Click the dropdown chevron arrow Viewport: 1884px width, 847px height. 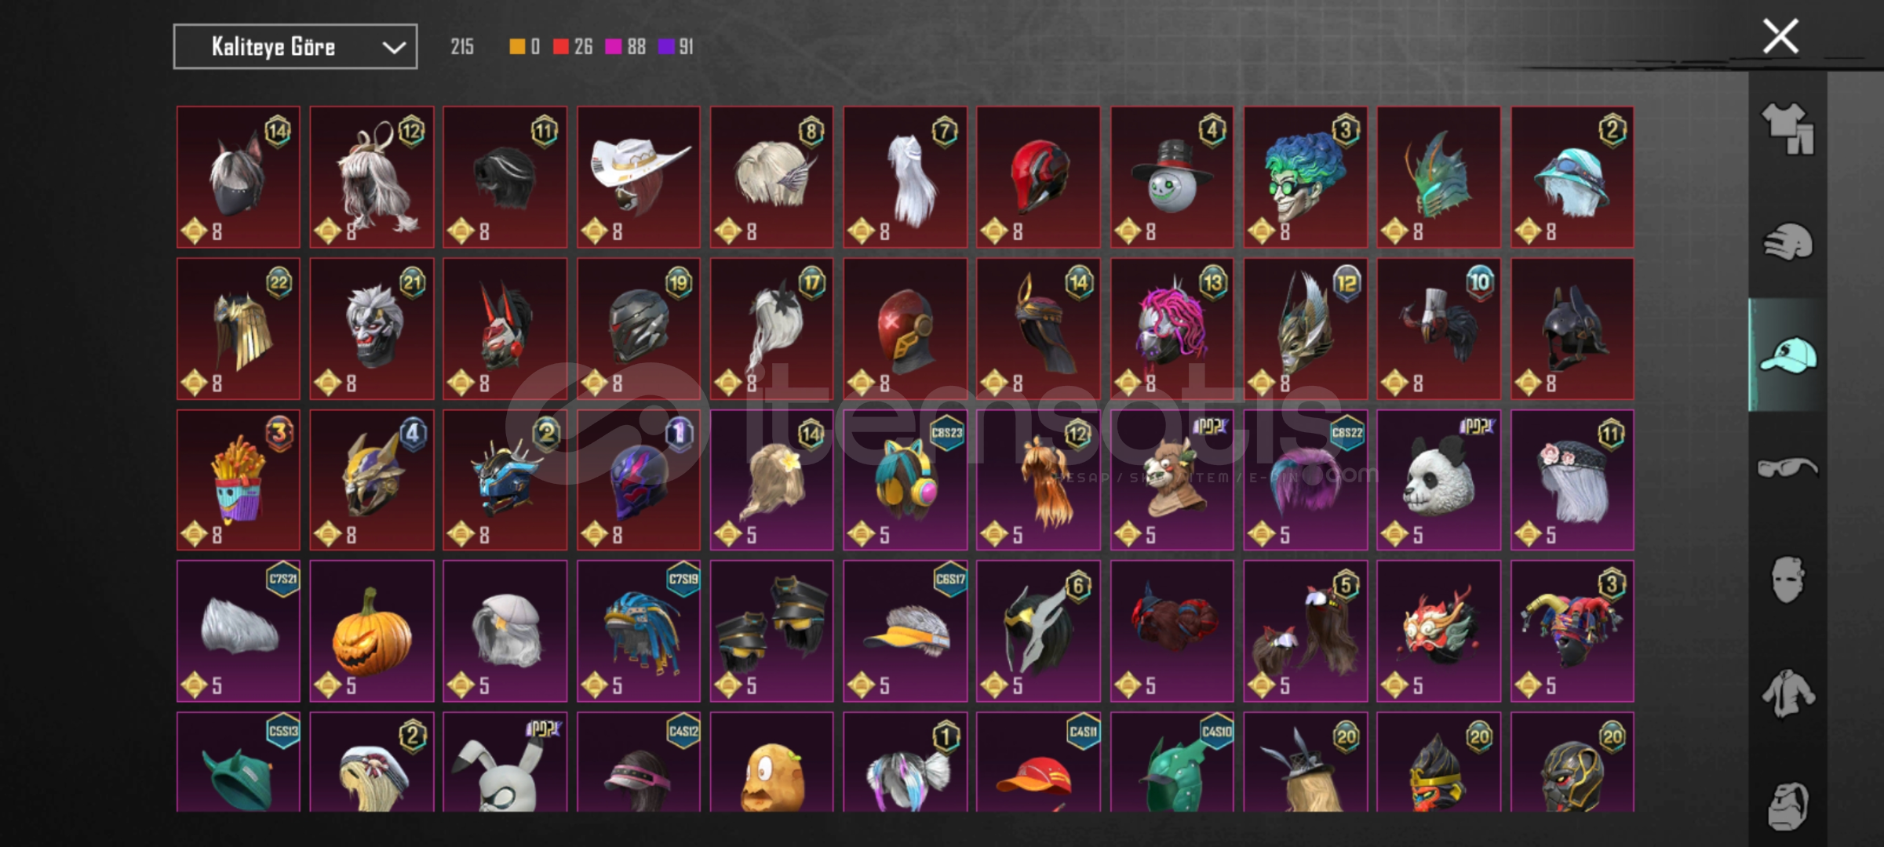click(x=393, y=48)
